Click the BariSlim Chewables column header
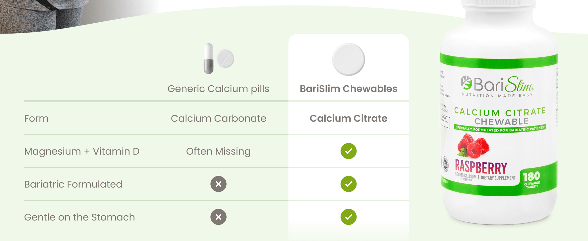 (x=349, y=89)
